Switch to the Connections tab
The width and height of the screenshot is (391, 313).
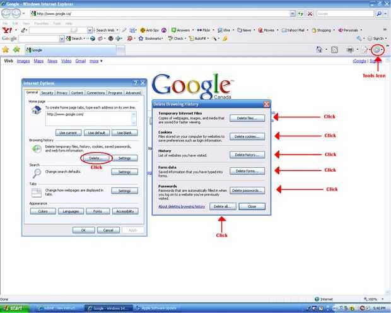point(96,93)
